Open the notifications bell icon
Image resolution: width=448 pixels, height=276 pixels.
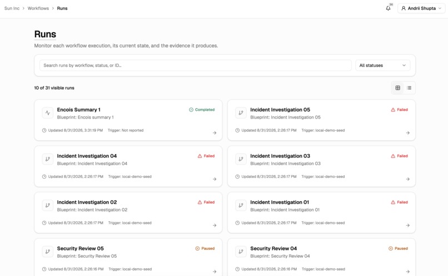(x=388, y=8)
